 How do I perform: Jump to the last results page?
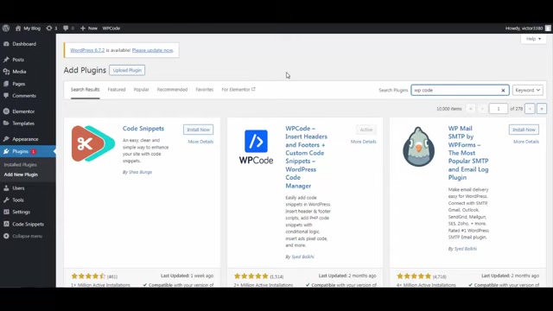pyautogui.click(x=542, y=109)
